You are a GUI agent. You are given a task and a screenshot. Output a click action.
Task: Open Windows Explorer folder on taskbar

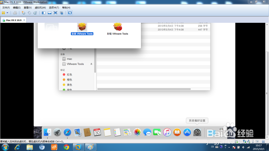tap(30, 147)
